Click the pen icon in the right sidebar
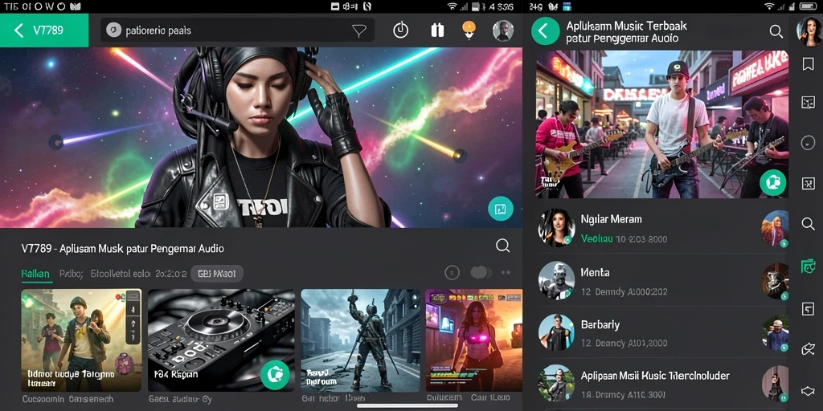 click(x=809, y=349)
